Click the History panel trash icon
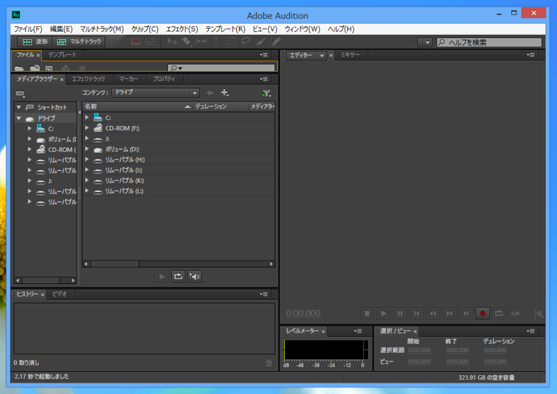 click(269, 363)
